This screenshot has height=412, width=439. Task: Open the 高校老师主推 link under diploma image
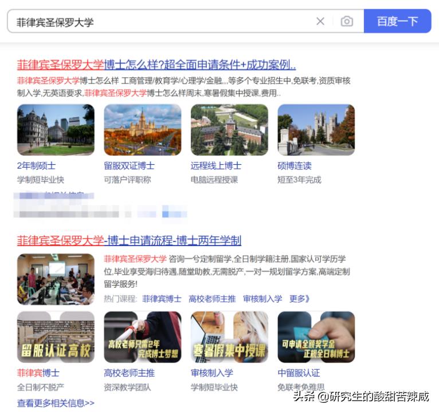129,373
